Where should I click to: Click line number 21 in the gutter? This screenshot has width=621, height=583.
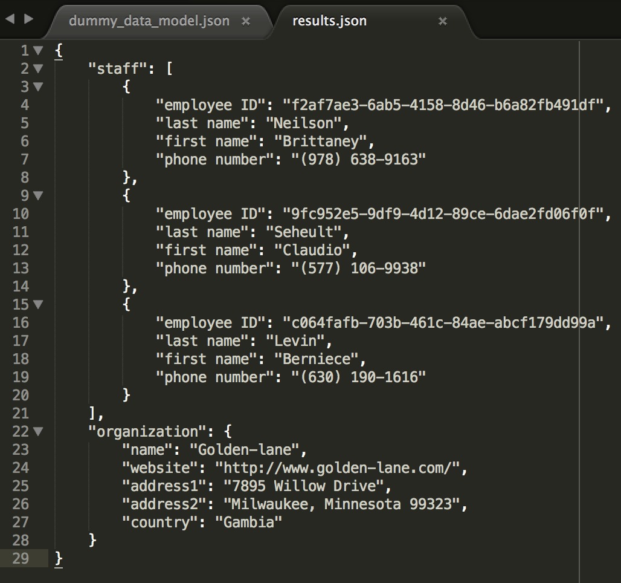point(21,414)
